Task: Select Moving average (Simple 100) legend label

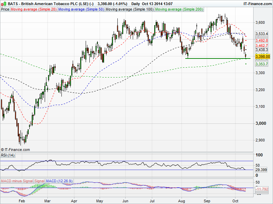Action: 129,10
